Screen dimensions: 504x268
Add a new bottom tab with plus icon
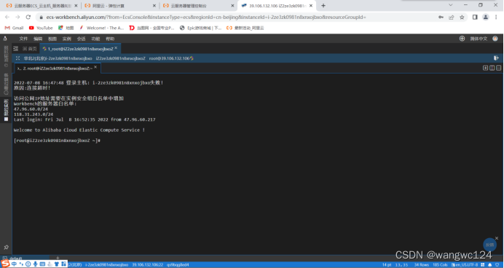pos(58,258)
